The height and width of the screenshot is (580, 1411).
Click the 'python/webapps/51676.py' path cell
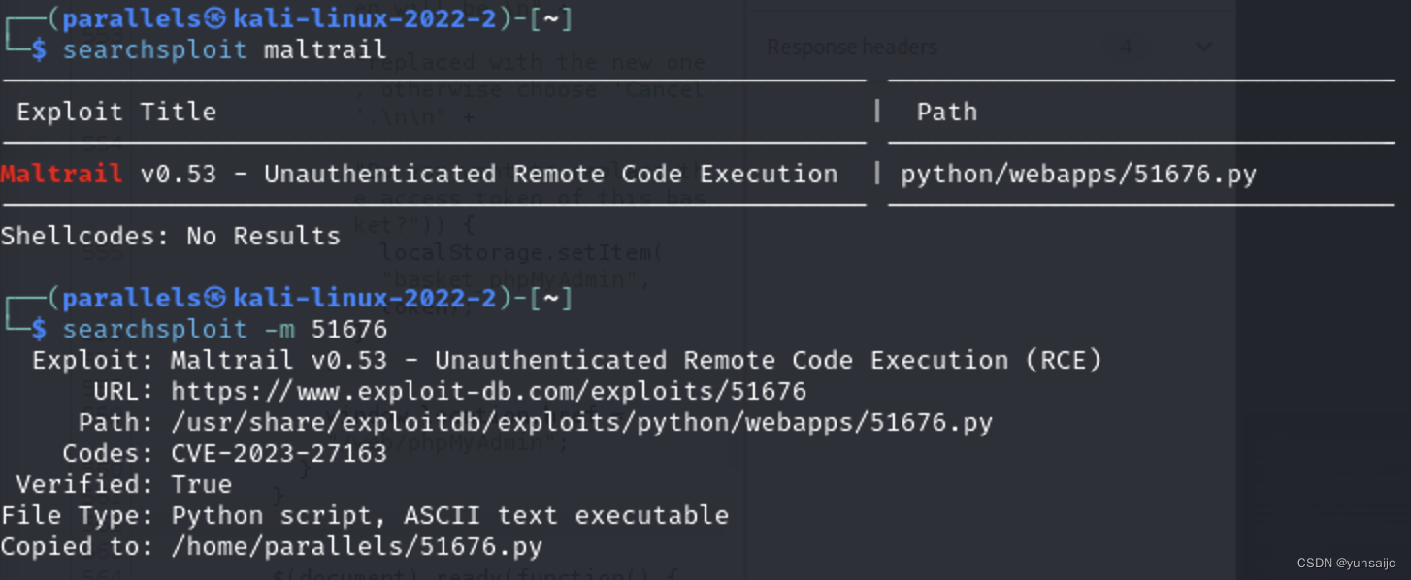(x=1078, y=174)
